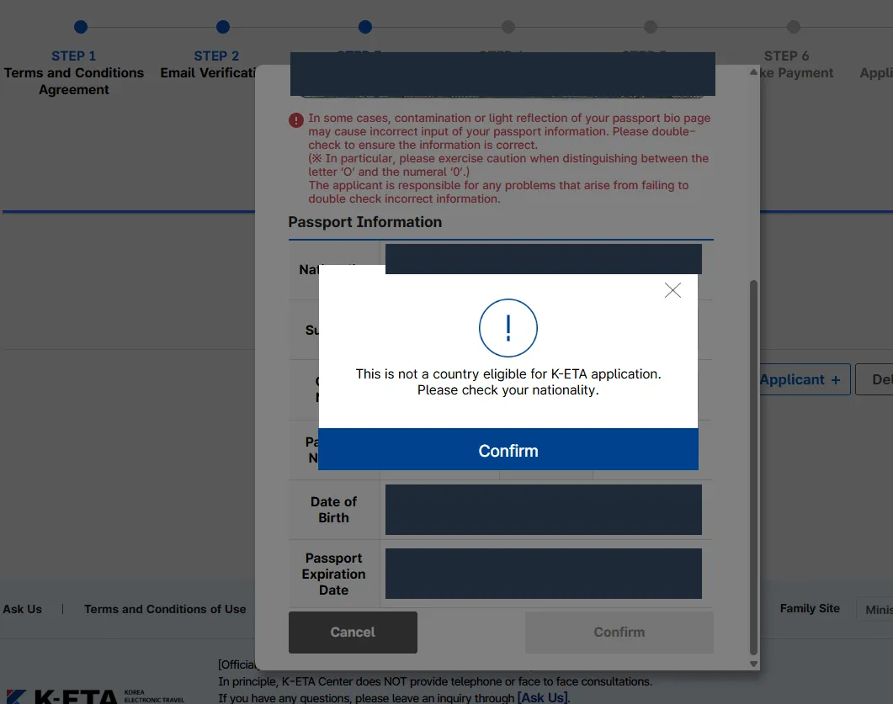Add another applicant with Applicant + button
The height and width of the screenshot is (704, 893).
[805, 379]
